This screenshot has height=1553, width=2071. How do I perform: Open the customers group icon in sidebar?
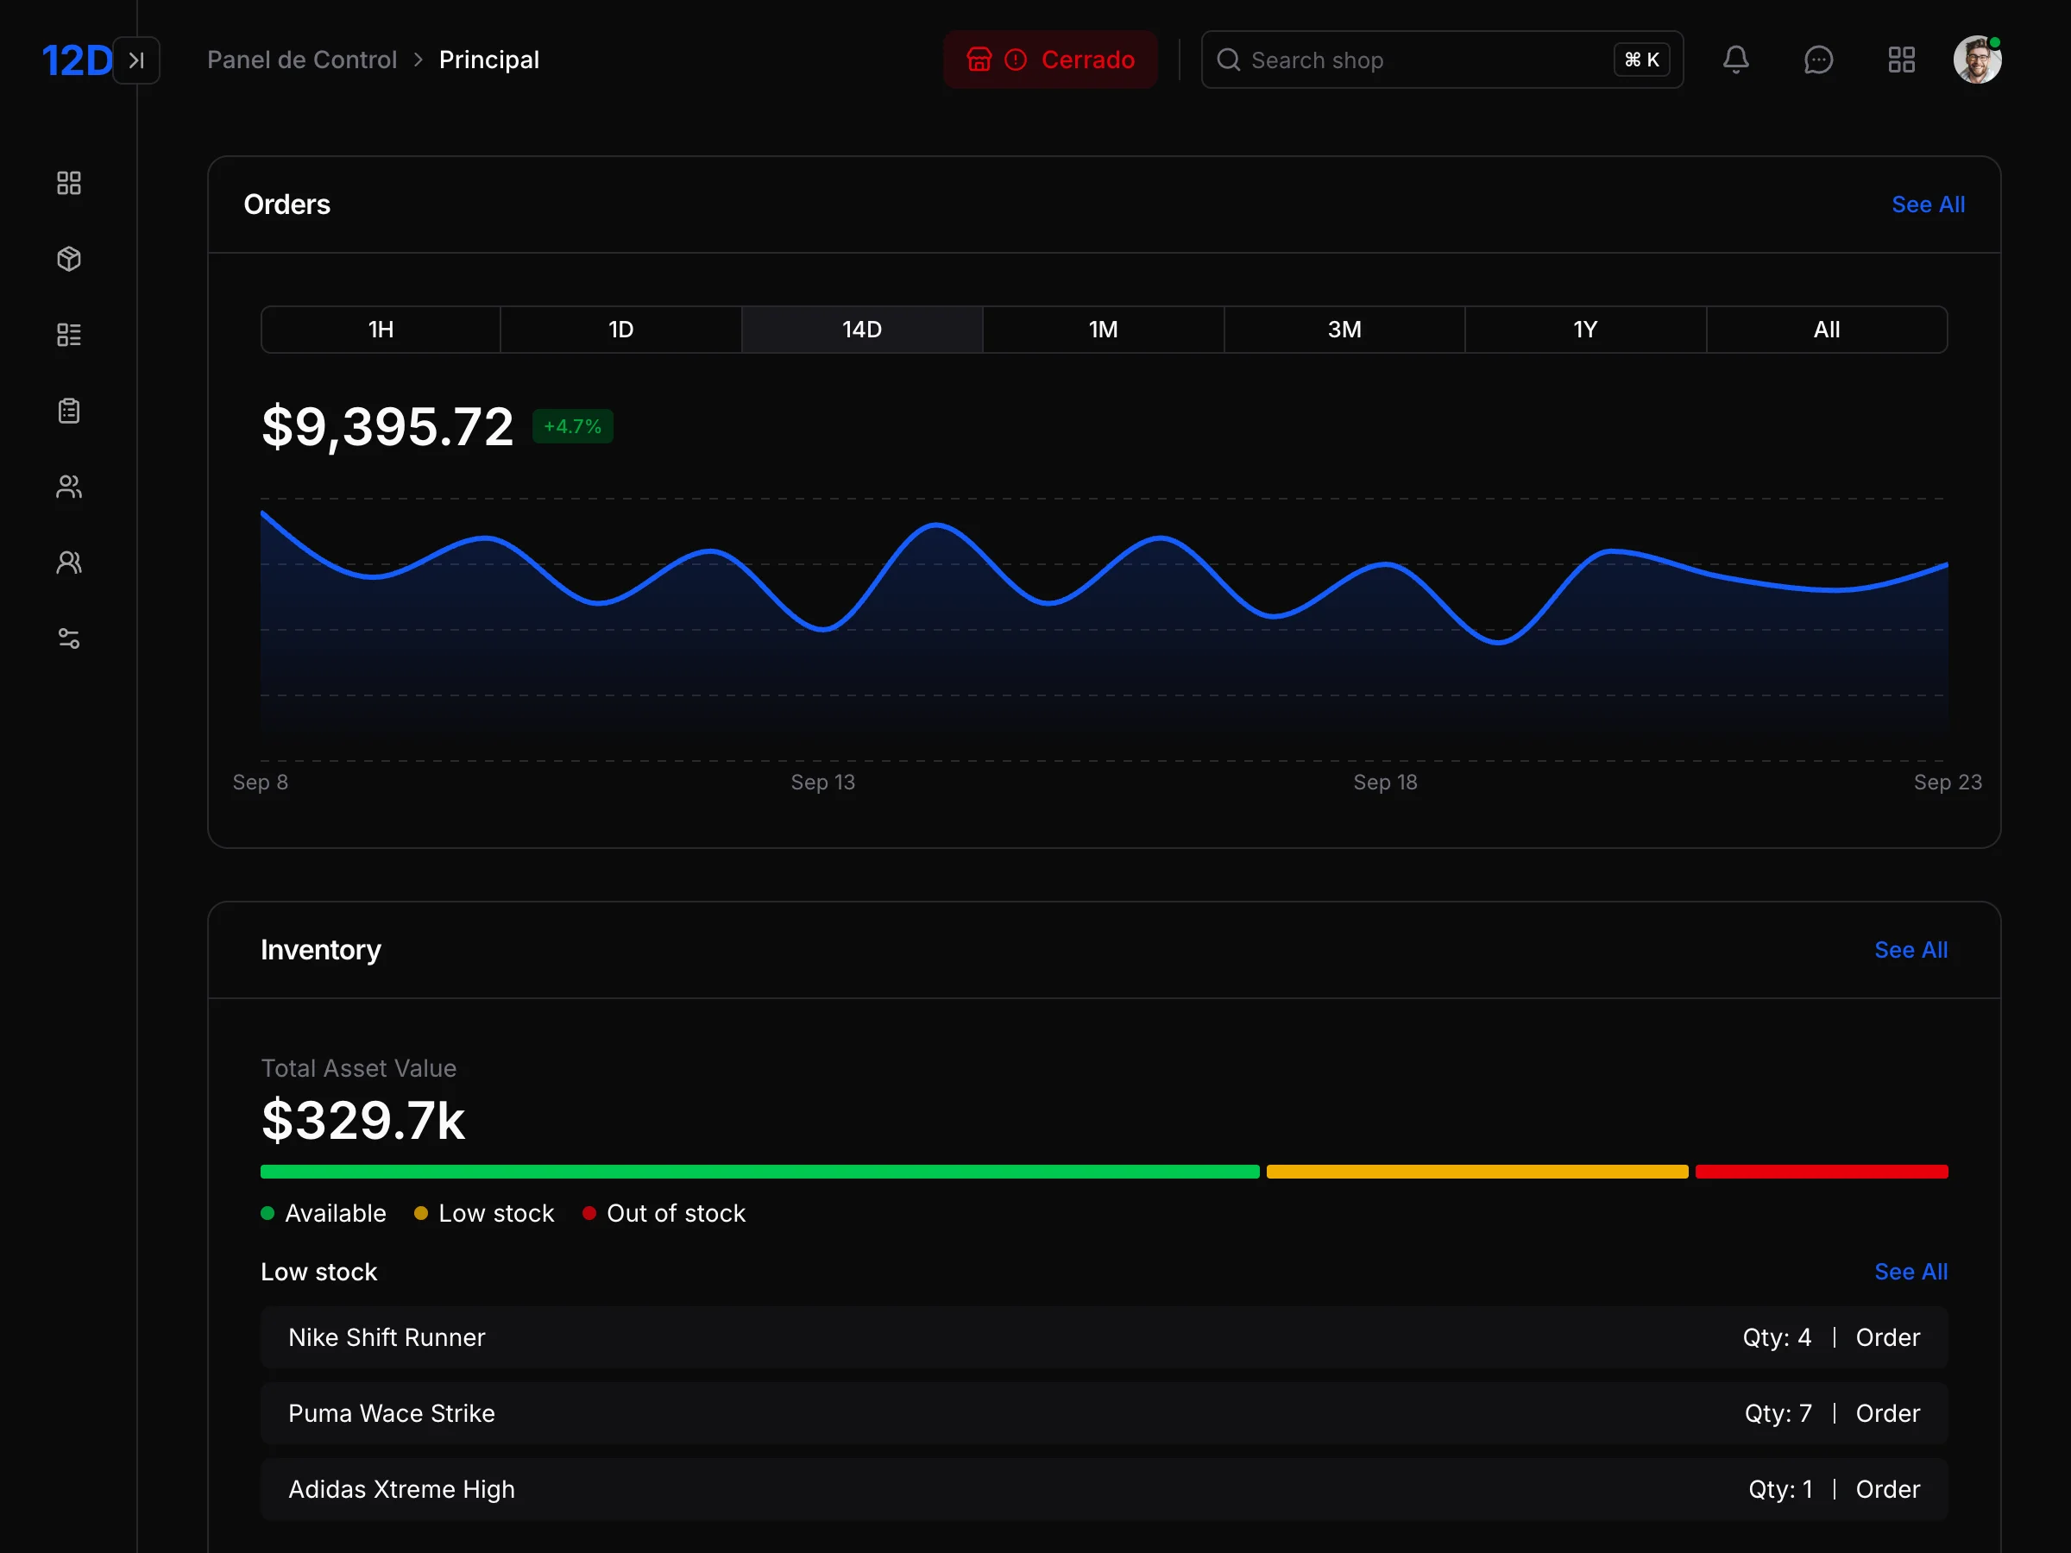pos(68,487)
